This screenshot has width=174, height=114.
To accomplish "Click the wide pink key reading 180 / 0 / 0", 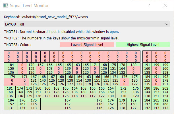I will pos(134,69).
